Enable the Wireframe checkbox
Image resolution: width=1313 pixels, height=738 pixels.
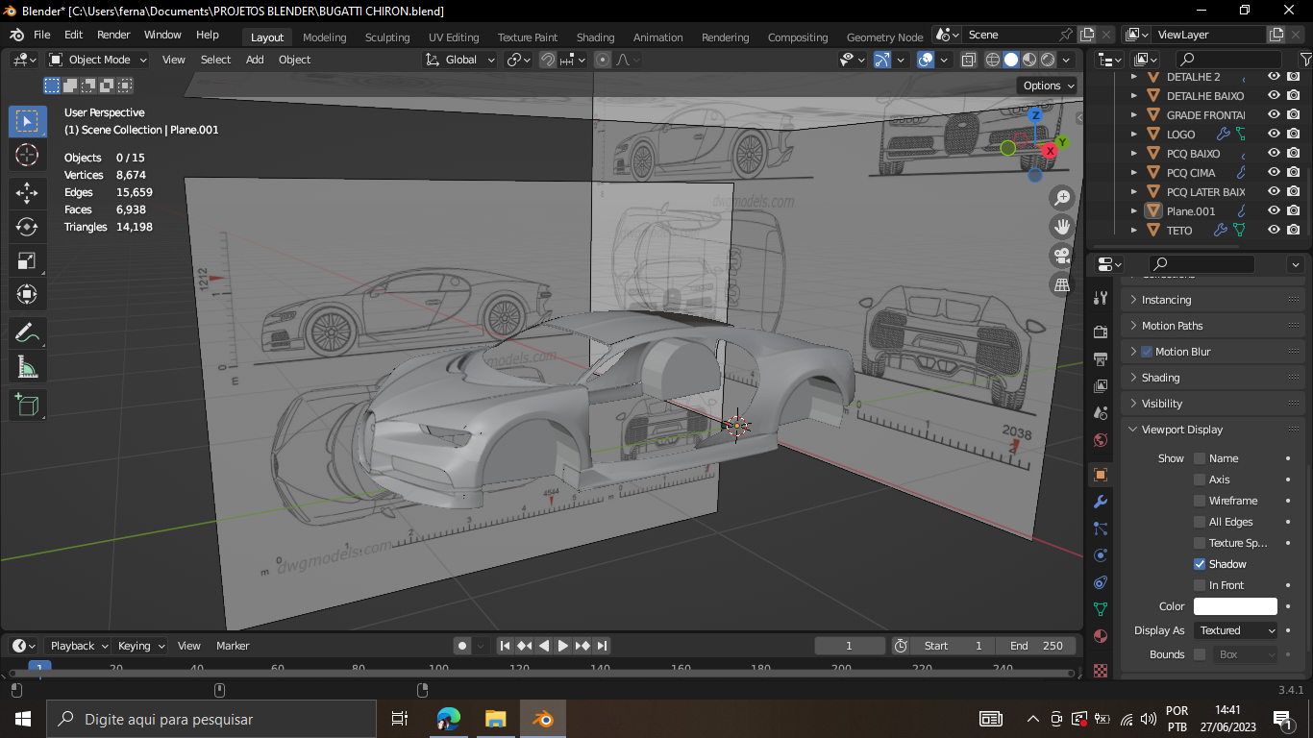click(1200, 501)
